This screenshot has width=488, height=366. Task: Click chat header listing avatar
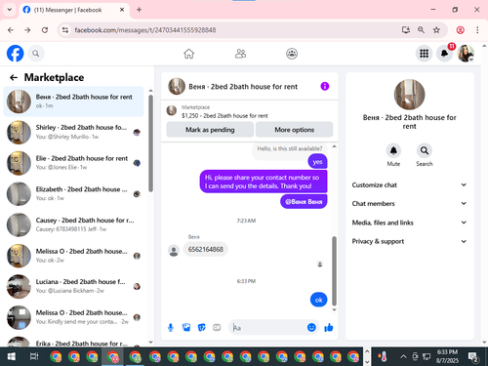177,86
